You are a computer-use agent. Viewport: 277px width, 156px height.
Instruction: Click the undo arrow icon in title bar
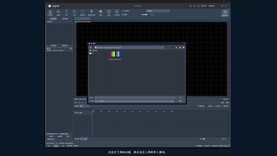pos(222,6)
